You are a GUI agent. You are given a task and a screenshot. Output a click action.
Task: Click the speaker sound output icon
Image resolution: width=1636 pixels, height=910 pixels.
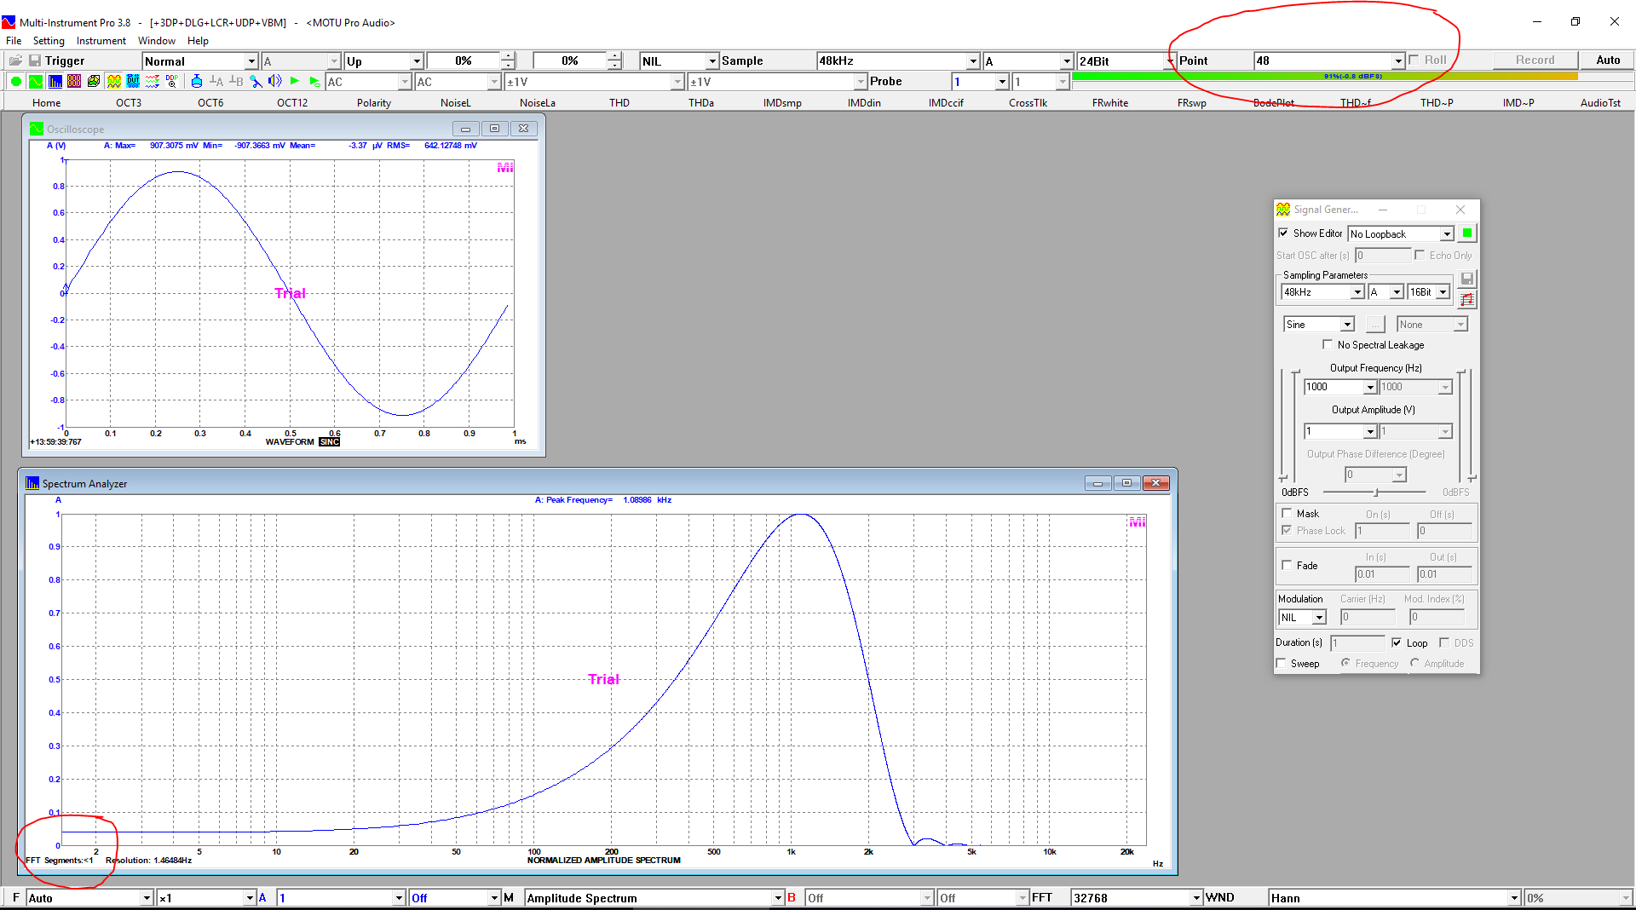(x=274, y=82)
